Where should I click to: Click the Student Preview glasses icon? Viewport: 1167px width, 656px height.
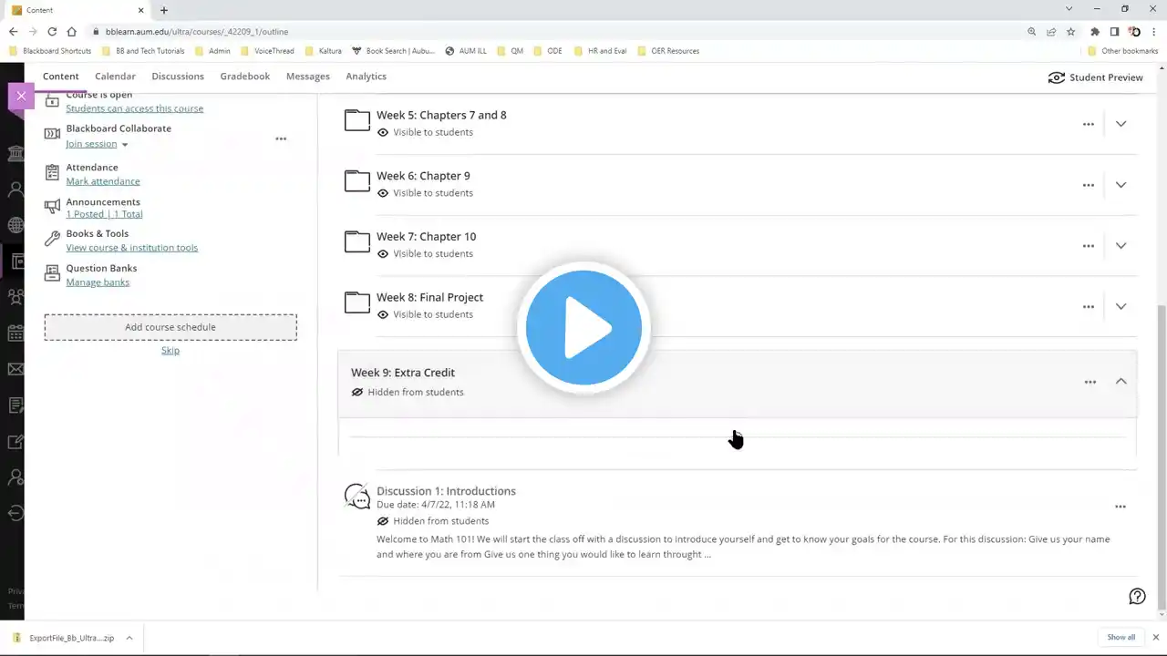click(x=1057, y=77)
